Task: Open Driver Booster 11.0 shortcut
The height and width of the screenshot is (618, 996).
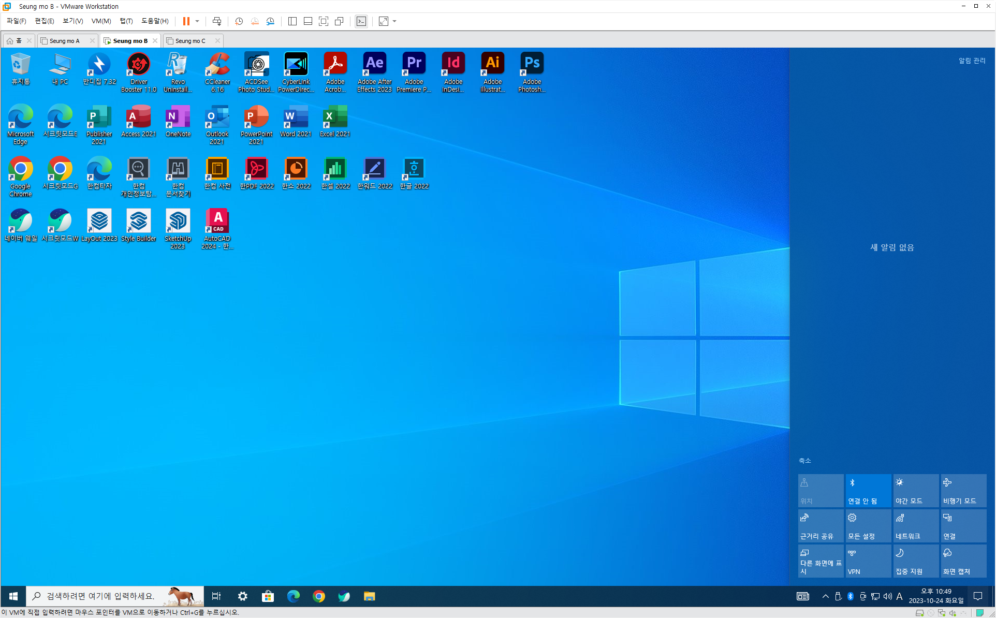Action: [139, 72]
